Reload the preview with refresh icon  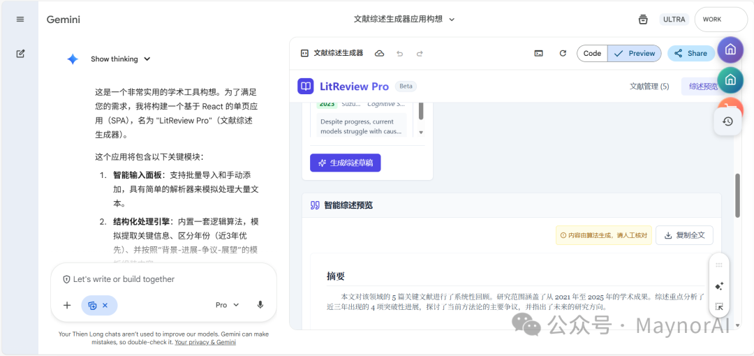point(563,53)
